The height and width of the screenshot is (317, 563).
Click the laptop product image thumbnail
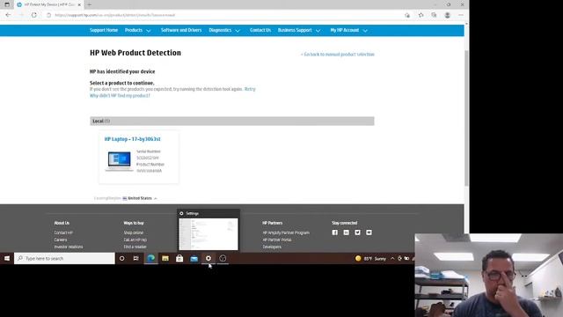pos(120,161)
